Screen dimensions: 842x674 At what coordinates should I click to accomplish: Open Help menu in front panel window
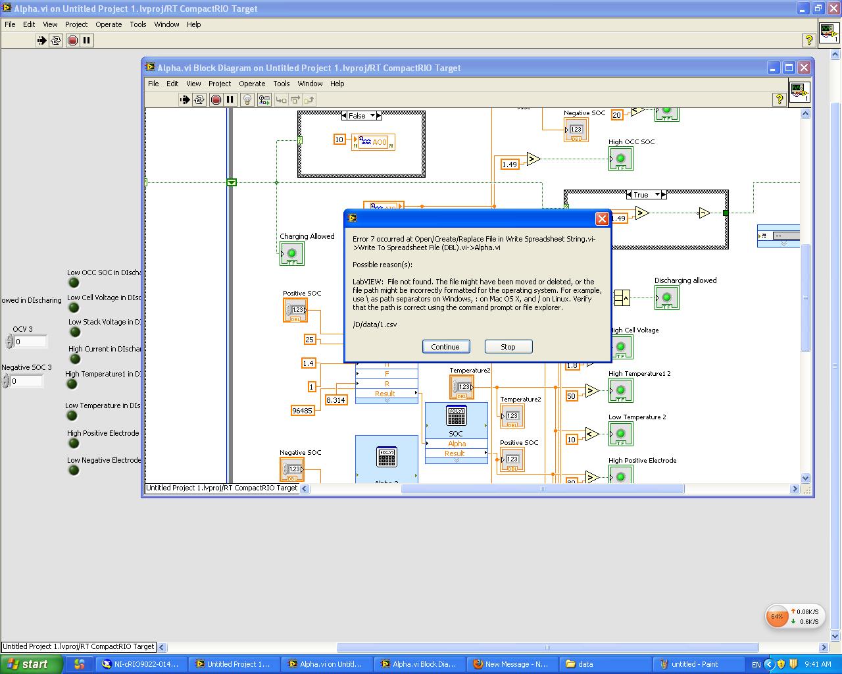[x=193, y=24]
